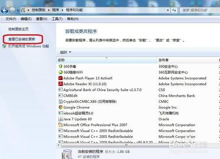Image resolution: width=220 pixels, height=159 pixels.
Task: Select iebook超级精灵6.0 entry
Action: 78,113
